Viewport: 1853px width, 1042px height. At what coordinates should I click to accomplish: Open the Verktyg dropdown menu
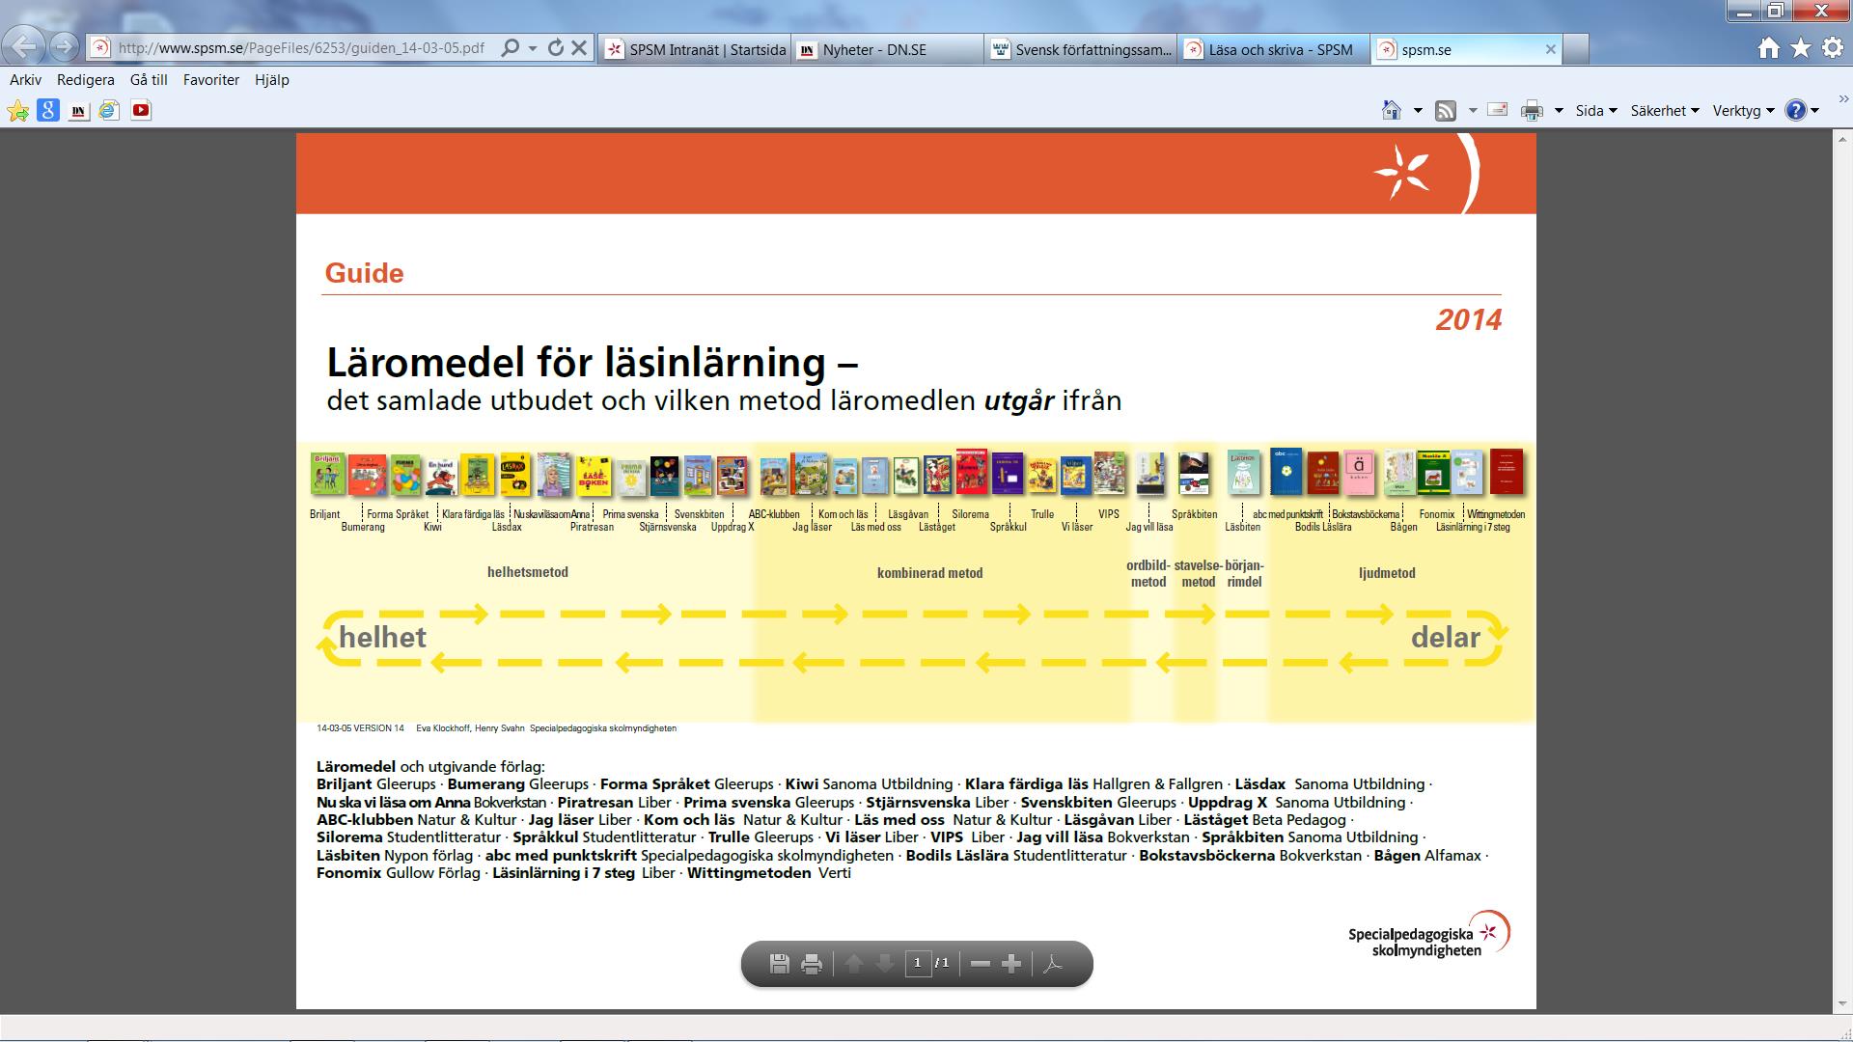pos(1743,111)
